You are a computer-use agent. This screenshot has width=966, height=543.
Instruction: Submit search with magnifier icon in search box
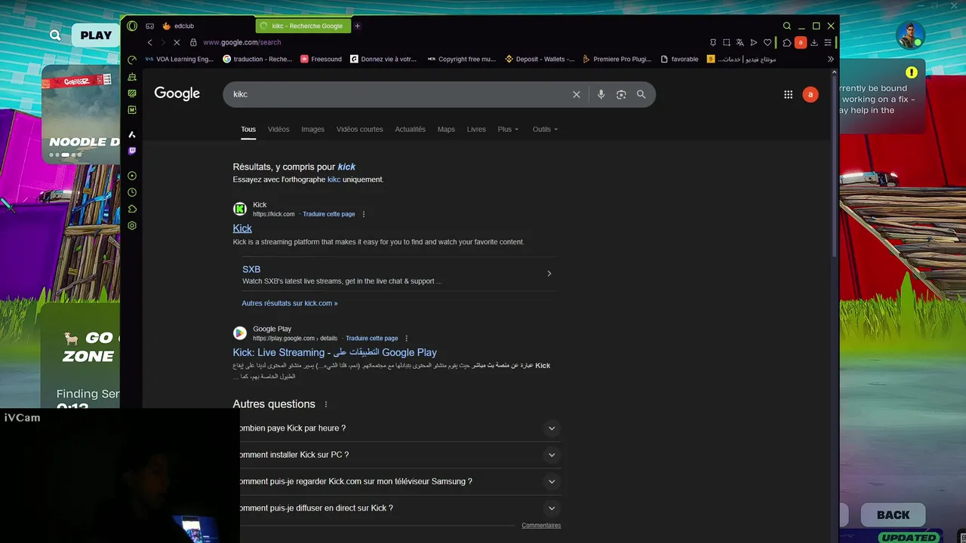pyautogui.click(x=641, y=94)
